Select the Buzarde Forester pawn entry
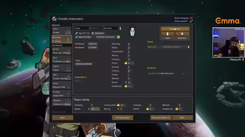 (x=62, y=39)
